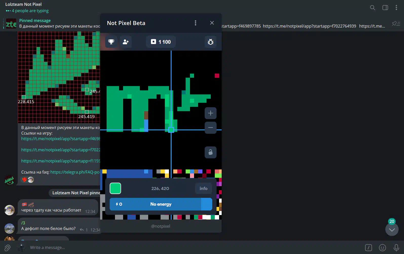Jump to latest messages with down arrow

coord(392,230)
